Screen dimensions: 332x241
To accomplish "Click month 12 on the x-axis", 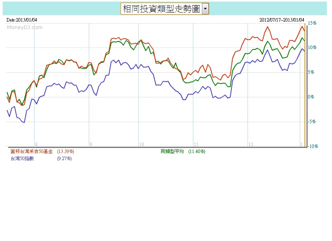I will [x=251, y=144].
